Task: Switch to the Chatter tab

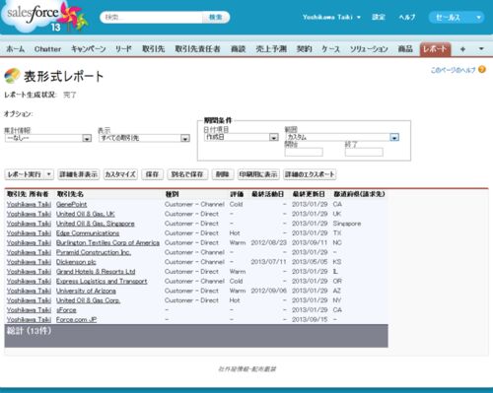Action: (47, 49)
